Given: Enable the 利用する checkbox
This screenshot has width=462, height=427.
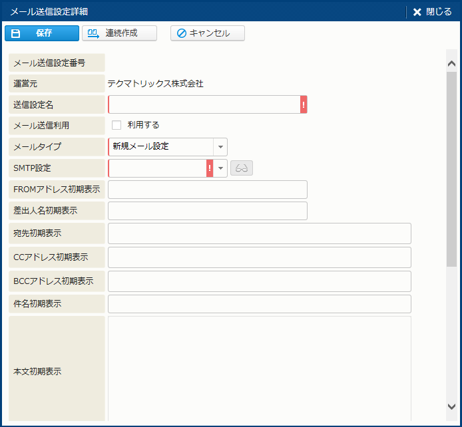Looking at the screenshot, I should point(116,125).
